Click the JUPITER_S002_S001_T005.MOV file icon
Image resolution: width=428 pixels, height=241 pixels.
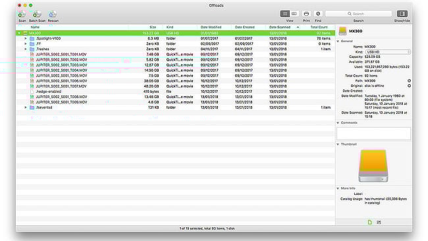tap(32, 76)
